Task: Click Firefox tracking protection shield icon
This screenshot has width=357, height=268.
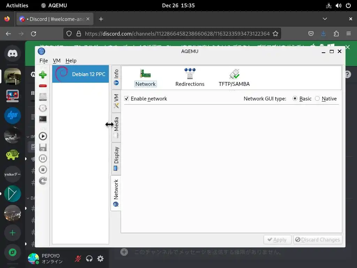Action: (x=69, y=34)
